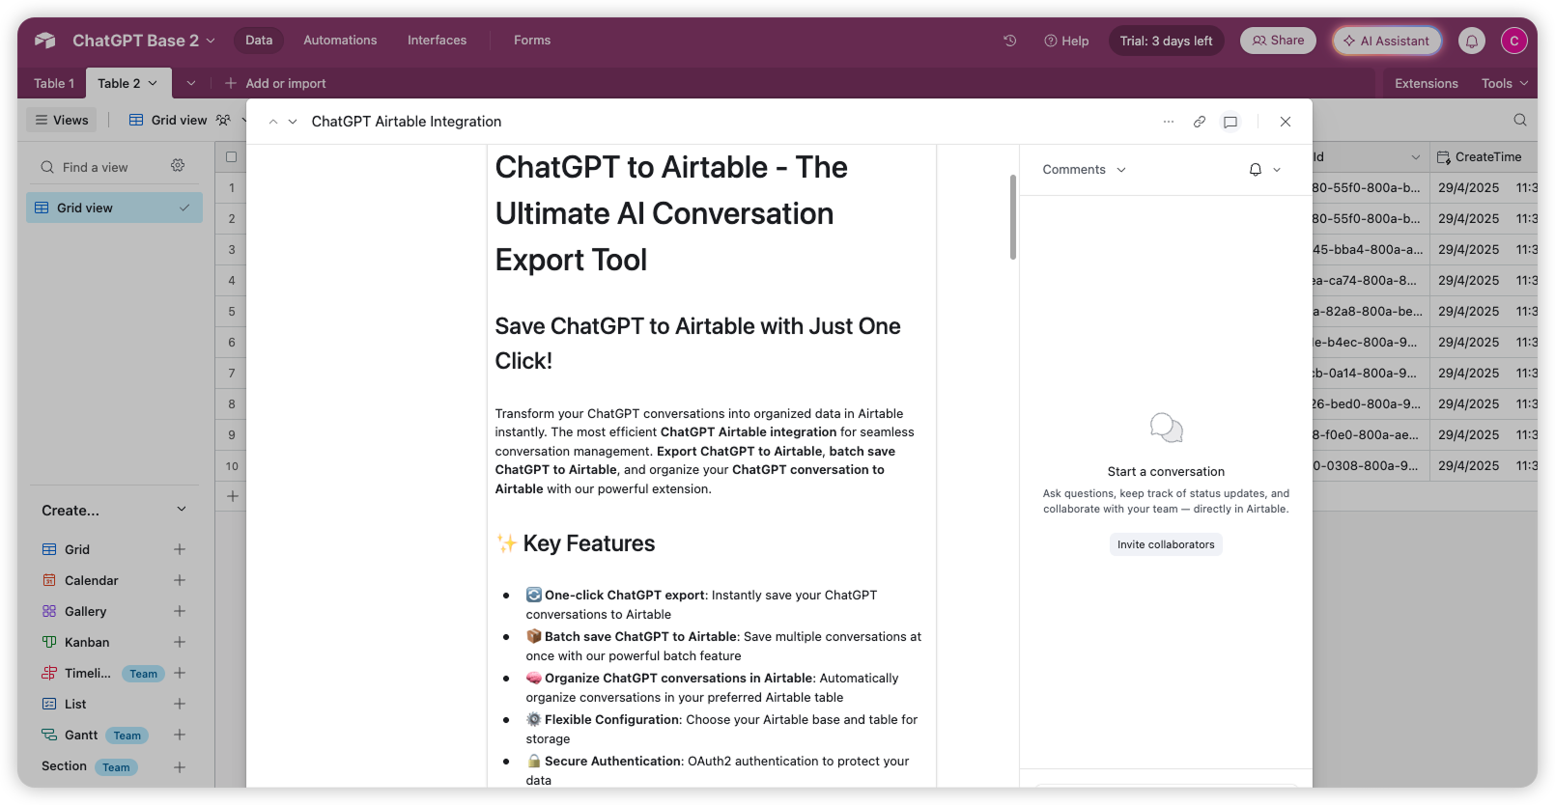Select Grid view in views sidebar
Viewport: 1555px width, 805px height.
point(114,208)
